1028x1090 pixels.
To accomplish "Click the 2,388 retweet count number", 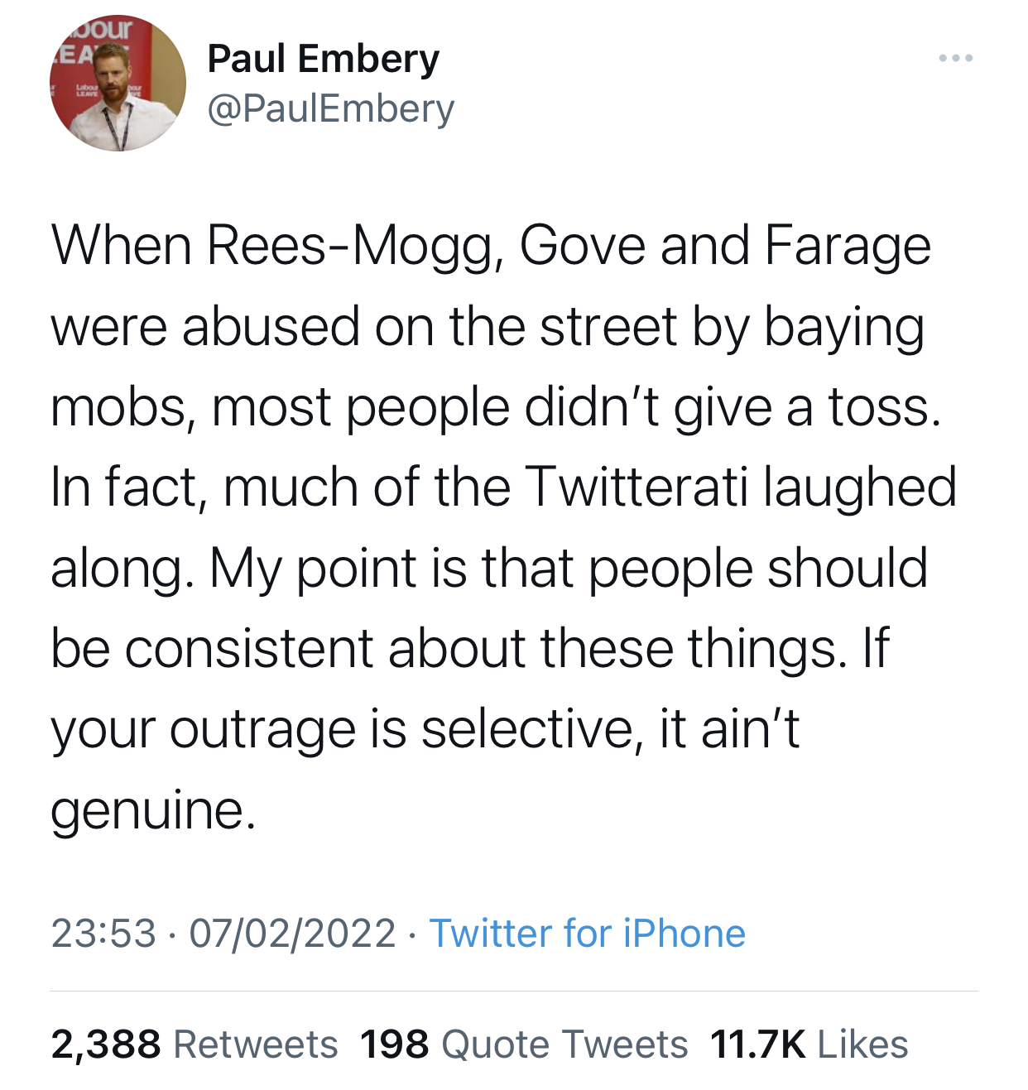I will click(105, 1044).
